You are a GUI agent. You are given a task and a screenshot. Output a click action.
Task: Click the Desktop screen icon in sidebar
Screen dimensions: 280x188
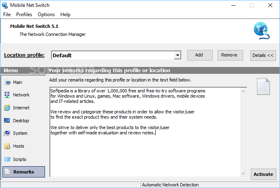tap(7, 121)
